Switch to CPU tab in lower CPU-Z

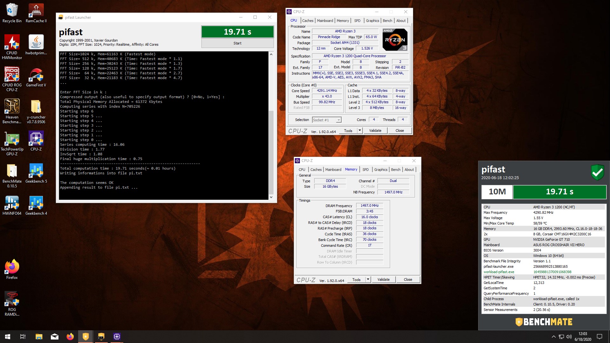click(302, 170)
